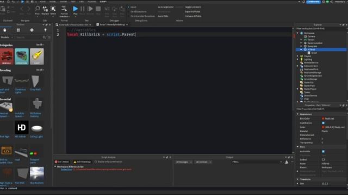
Task: Open the VIEW ribbon tab
Action: (x=82, y=2)
